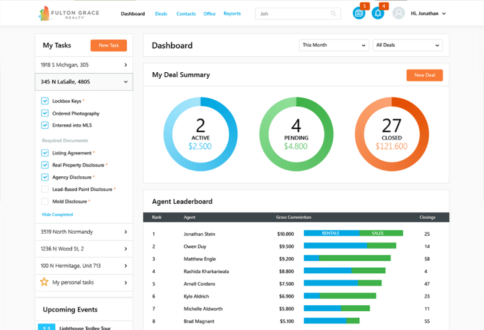Click agent name Arnell Cordero

click(x=199, y=284)
